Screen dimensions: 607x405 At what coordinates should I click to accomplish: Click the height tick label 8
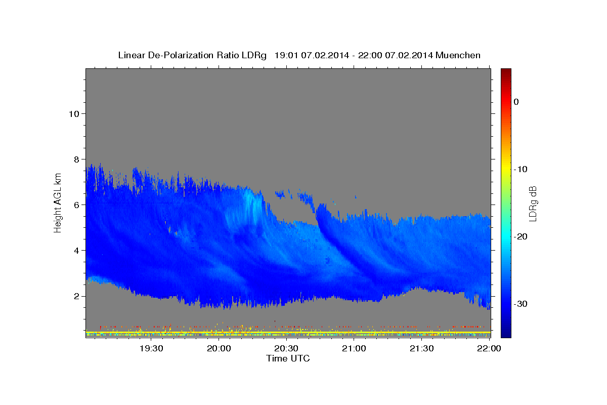tap(76, 159)
